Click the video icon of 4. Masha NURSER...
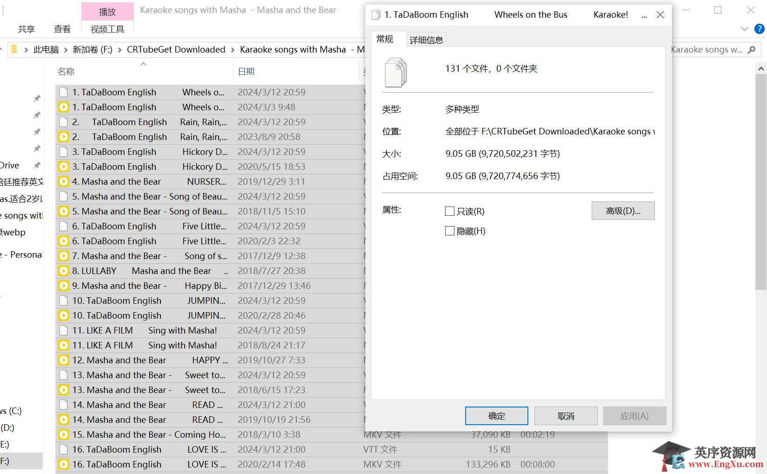 pos(64,181)
